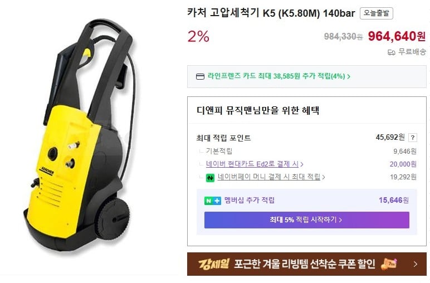Expand the Naver Pay Money reward chevron
430x283 pixels.
coord(324,177)
